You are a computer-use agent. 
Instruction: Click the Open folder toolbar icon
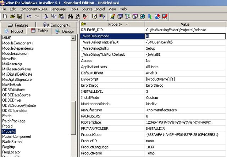[x=12, y=16]
